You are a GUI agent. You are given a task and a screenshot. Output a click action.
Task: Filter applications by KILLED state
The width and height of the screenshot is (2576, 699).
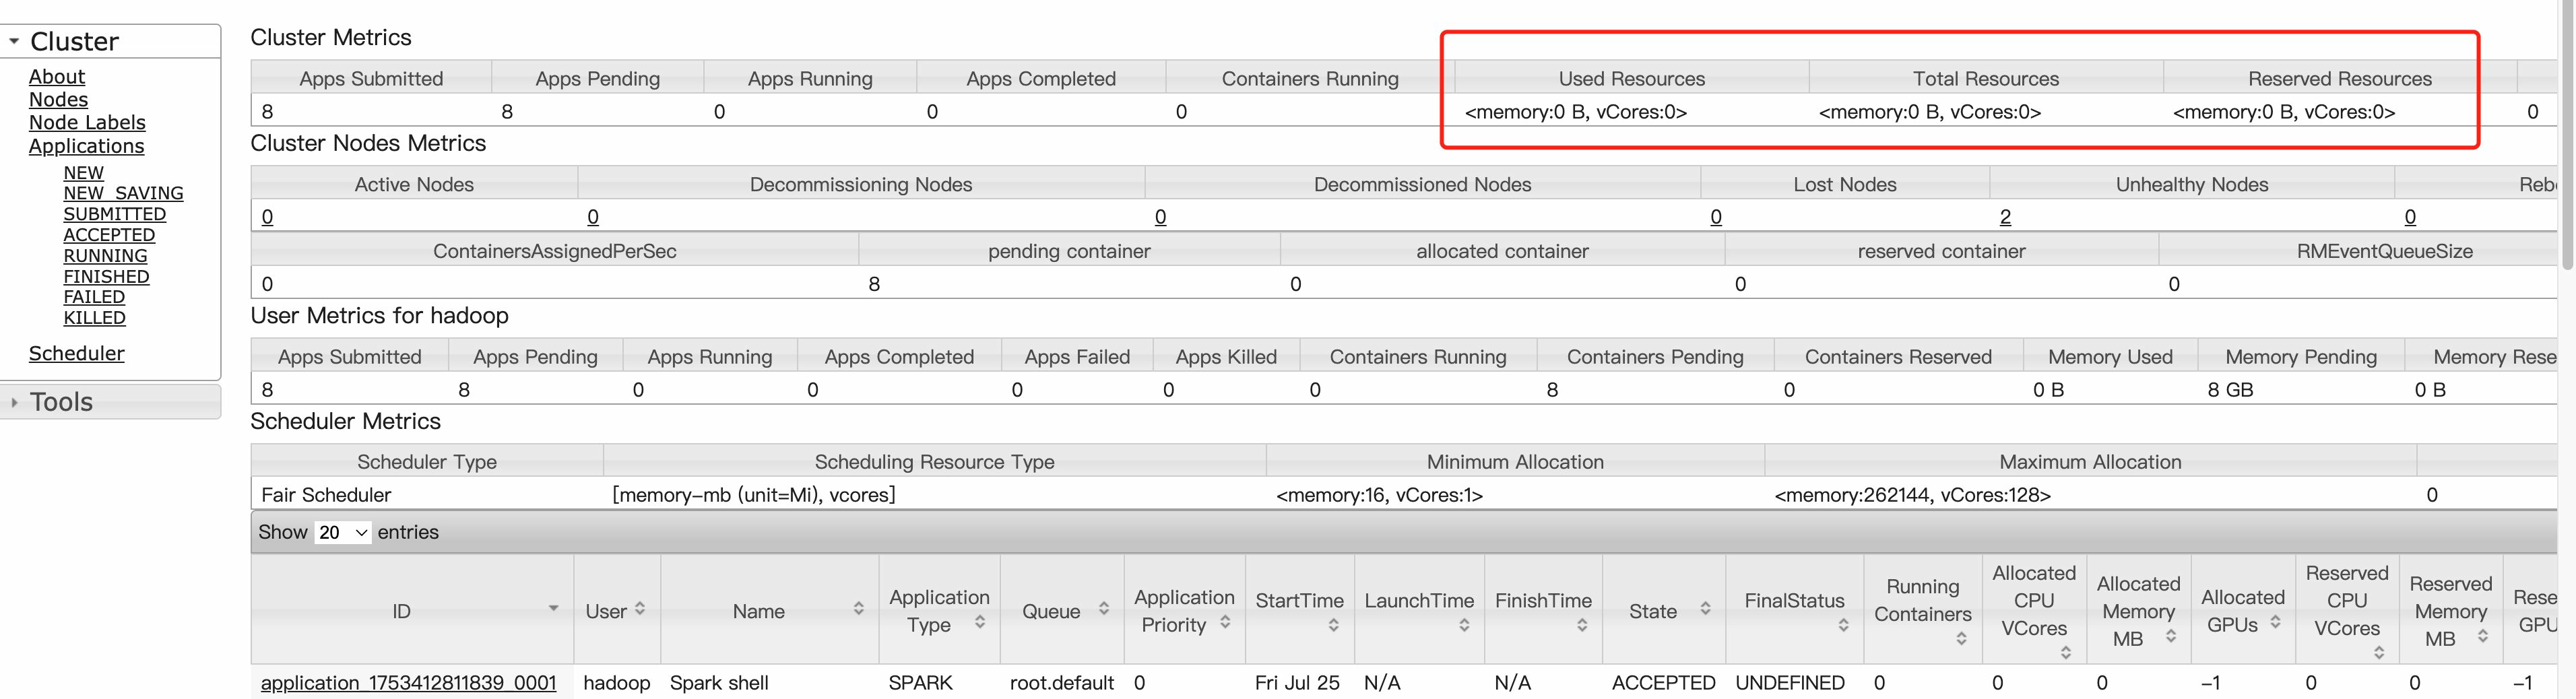[x=94, y=318]
